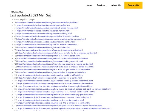
Task: Open link 8 telemedicine-scribe.html
Action: [x=46, y=42]
